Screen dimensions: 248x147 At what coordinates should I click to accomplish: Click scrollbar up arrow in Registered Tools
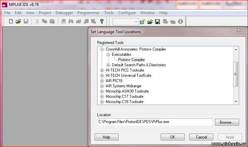(x=236, y=50)
